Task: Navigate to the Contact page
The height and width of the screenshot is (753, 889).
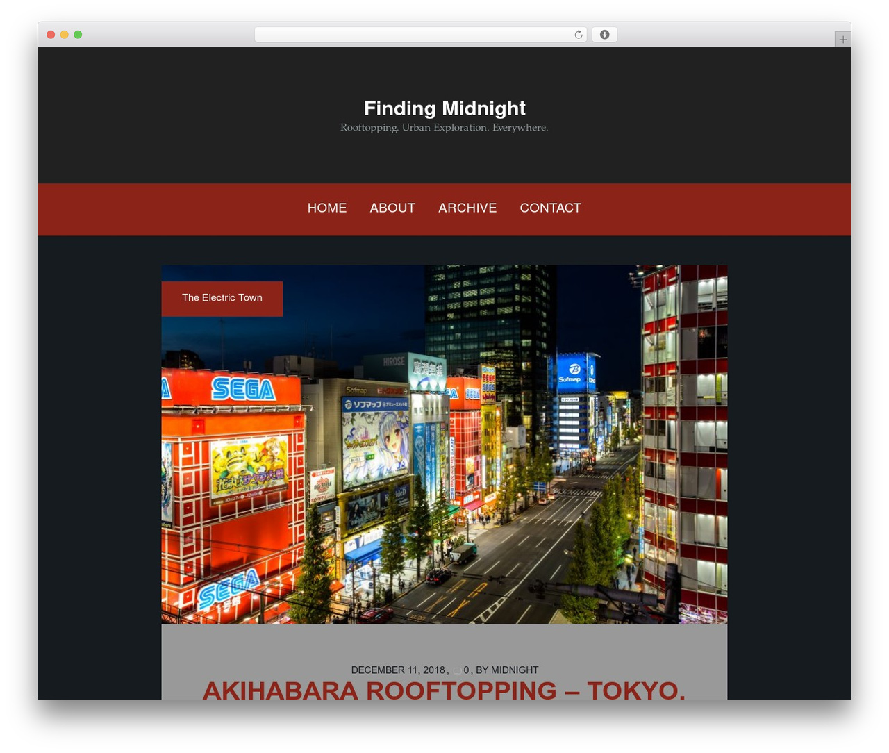Action: pos(550,208)
